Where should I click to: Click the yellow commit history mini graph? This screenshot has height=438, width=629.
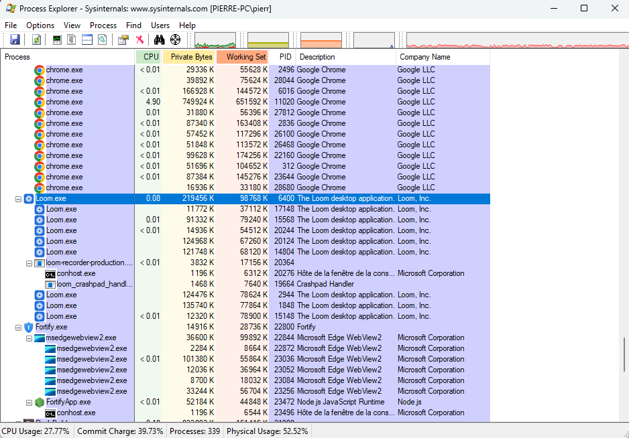[x=268, y=40]
